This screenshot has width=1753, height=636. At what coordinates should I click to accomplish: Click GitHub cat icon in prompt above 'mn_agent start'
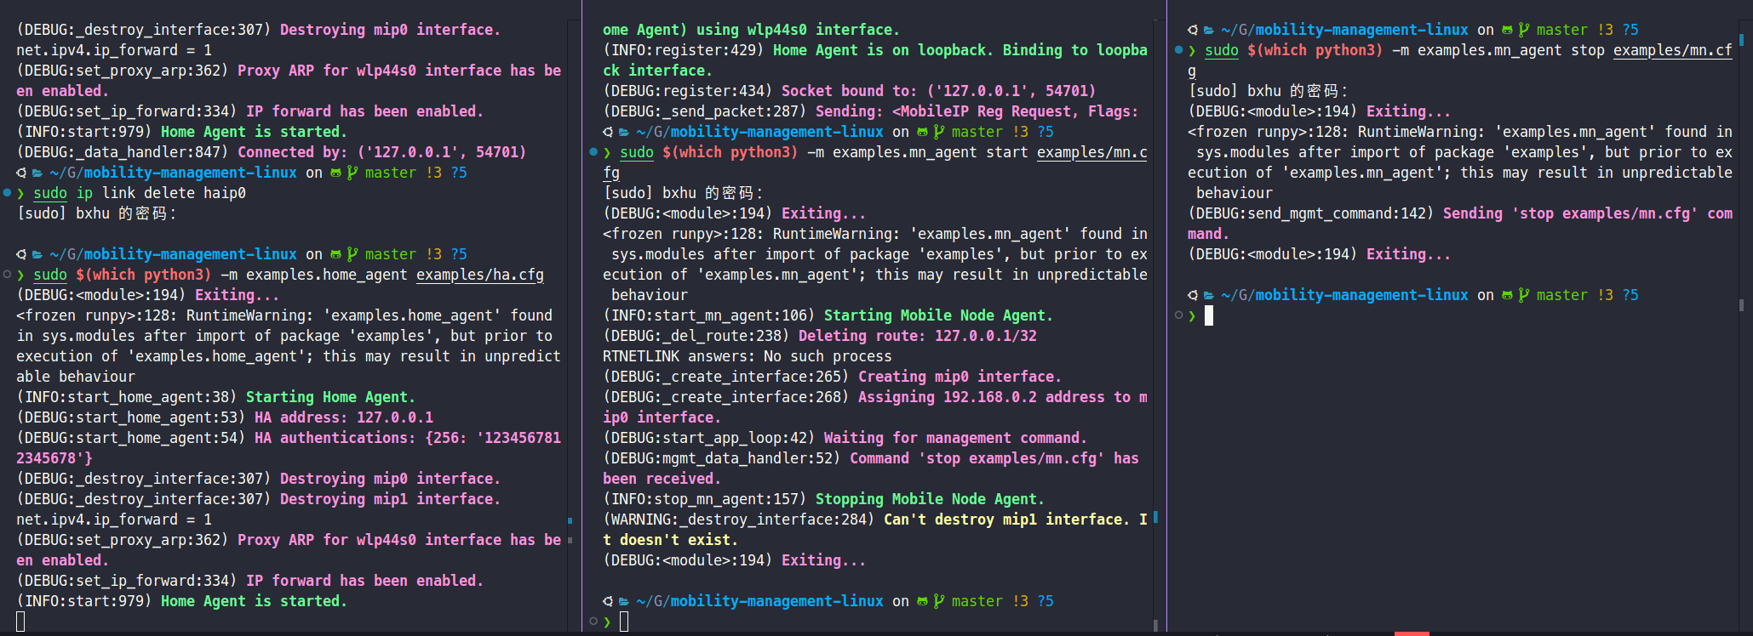922,132
